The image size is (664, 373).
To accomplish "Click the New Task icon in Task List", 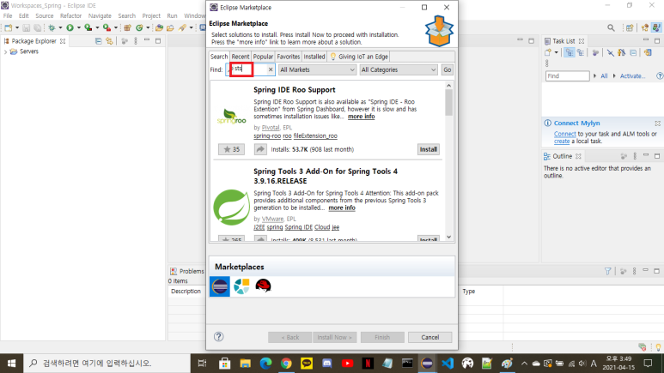I will tap(548, 52).
